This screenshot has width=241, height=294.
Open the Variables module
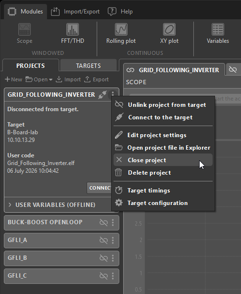218,33
